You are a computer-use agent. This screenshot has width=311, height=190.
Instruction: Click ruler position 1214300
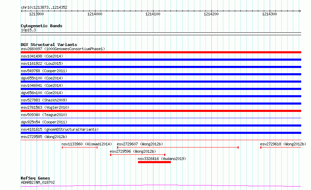coord(269,14)
